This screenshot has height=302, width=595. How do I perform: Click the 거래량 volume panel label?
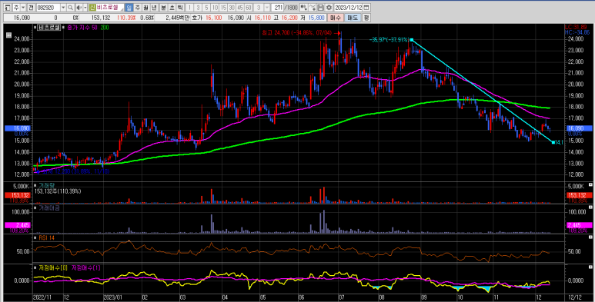[x=47, y=186]
